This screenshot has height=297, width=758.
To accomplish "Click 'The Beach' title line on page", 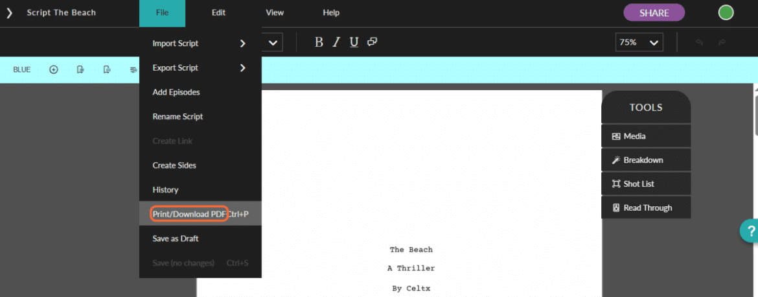I will [x=411, y=250].
